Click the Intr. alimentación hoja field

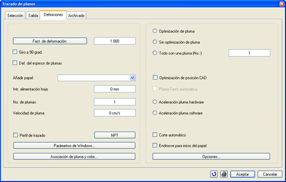click(x=115, y=89)
